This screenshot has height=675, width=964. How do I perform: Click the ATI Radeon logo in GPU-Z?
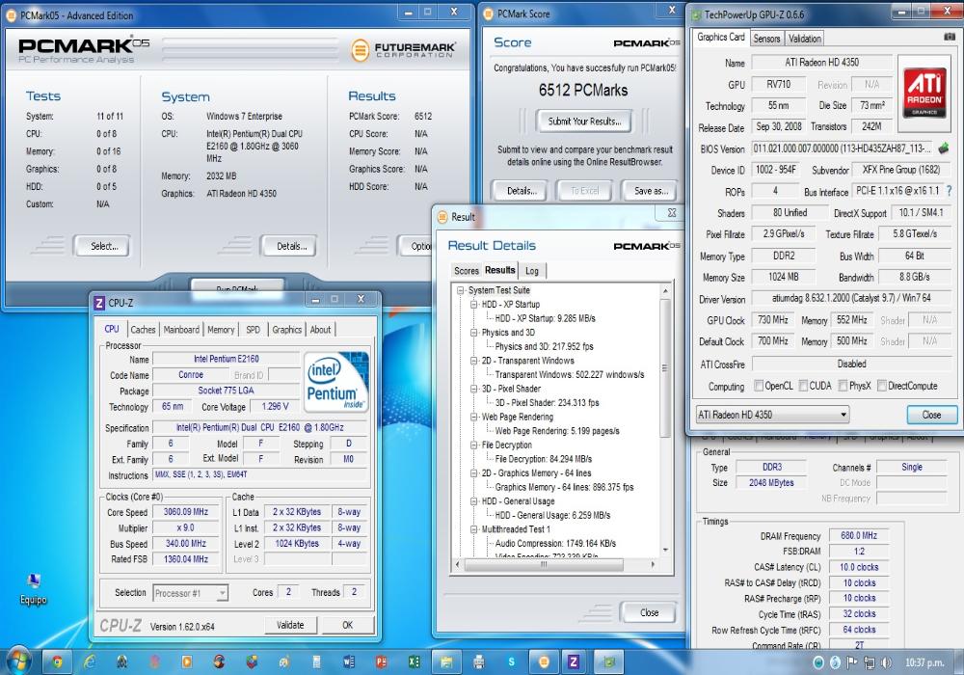click(924, 93)
